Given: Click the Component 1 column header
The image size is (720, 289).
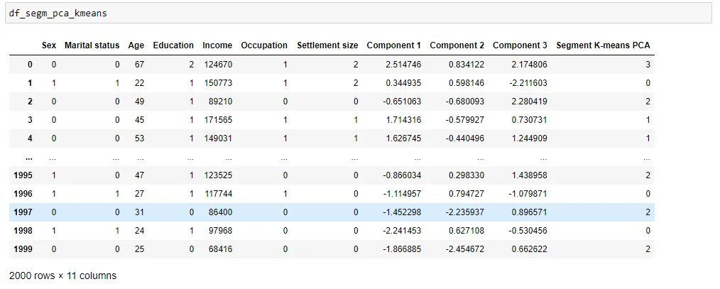Looking at the screenshot, I should 393,45.
